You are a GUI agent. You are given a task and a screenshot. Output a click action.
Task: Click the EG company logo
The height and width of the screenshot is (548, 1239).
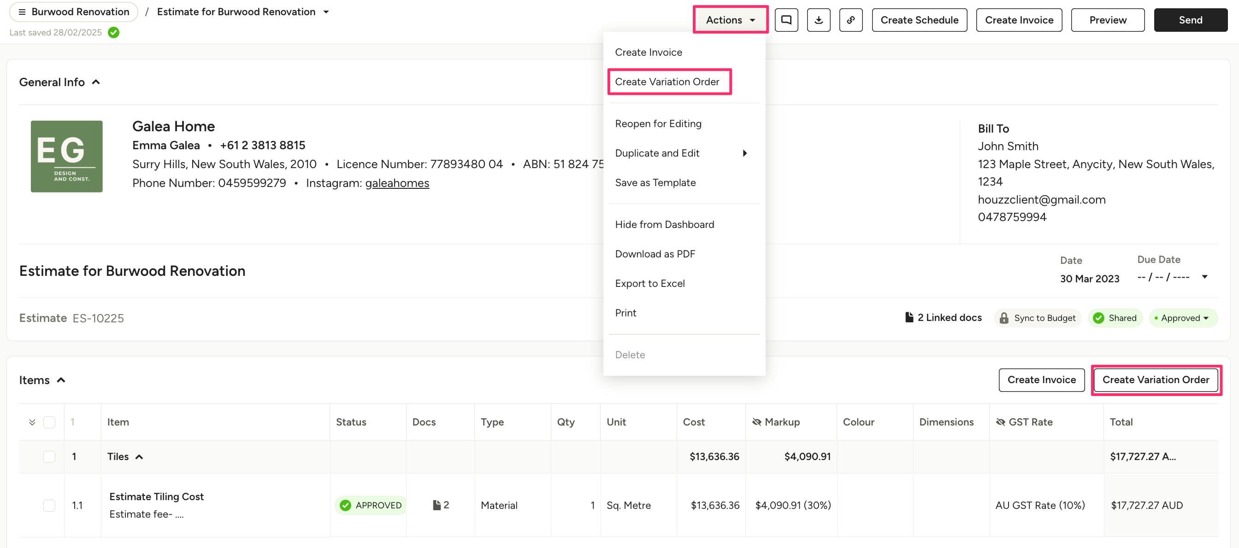click(66, 156)
